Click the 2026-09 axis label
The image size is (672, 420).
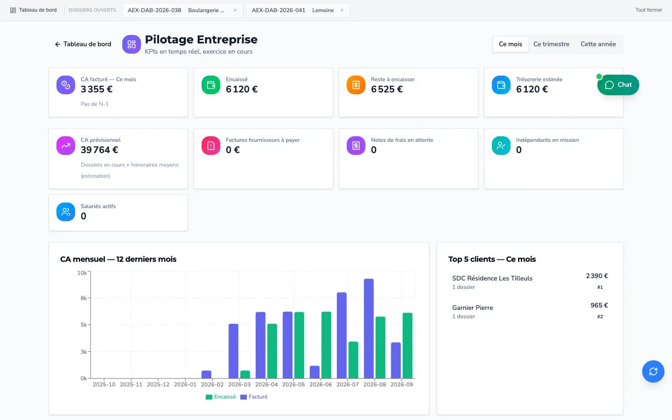(x=402, y=385)
